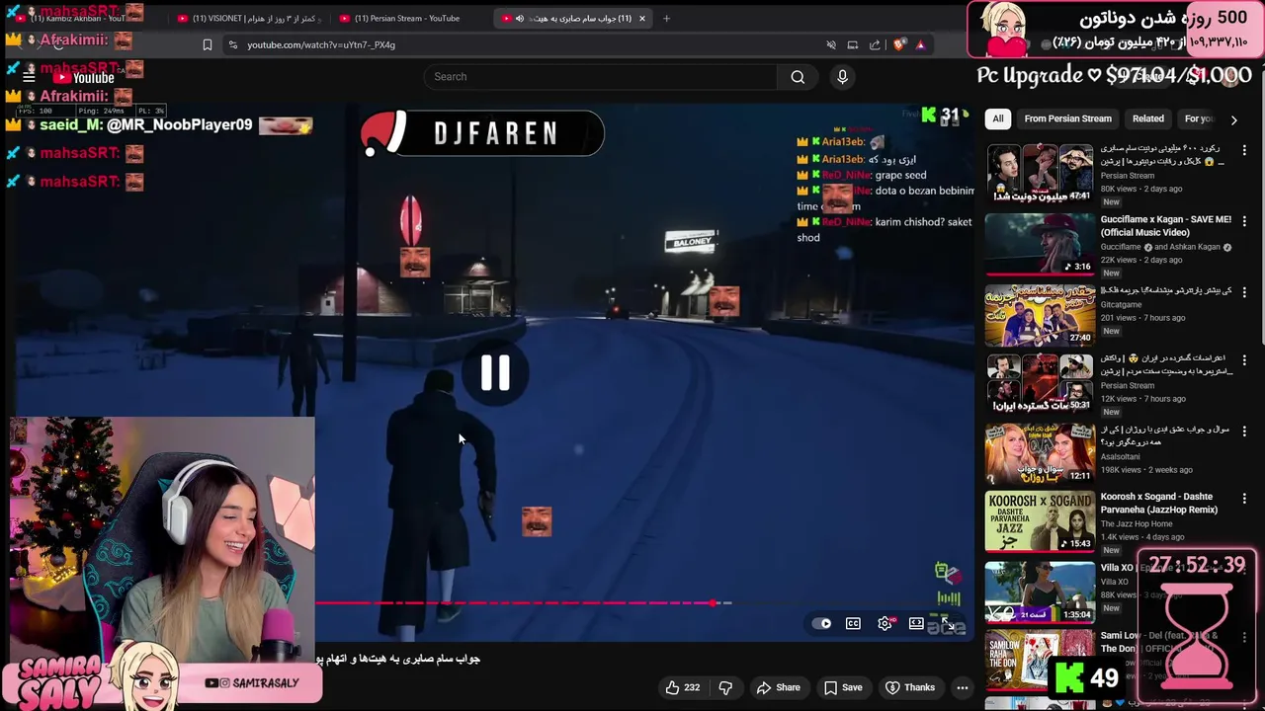Open options menu for the top Persian Stream video
This screenshot has height=711, width=1265.
[x=1244, y=150]
